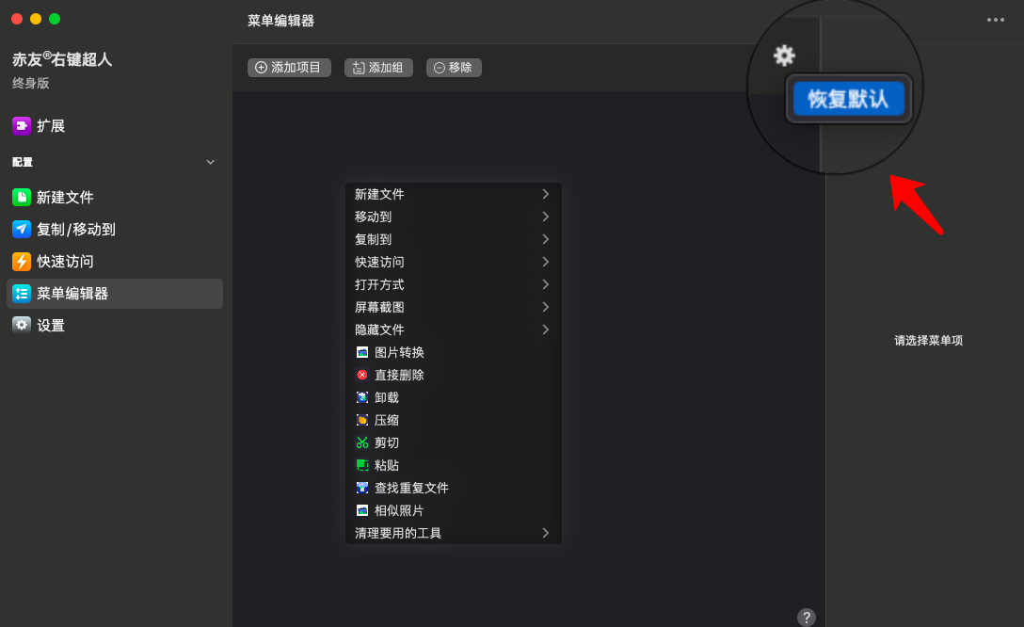Click the 恢复默认 blue button
The width and height of the screenshot is (1024, 627).
848,98
